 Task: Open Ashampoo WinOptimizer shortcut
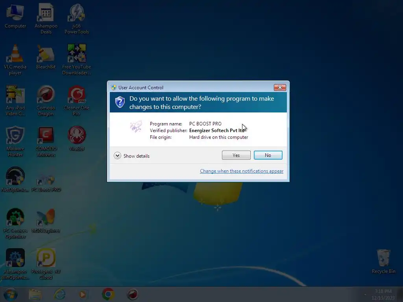[15, 264]
